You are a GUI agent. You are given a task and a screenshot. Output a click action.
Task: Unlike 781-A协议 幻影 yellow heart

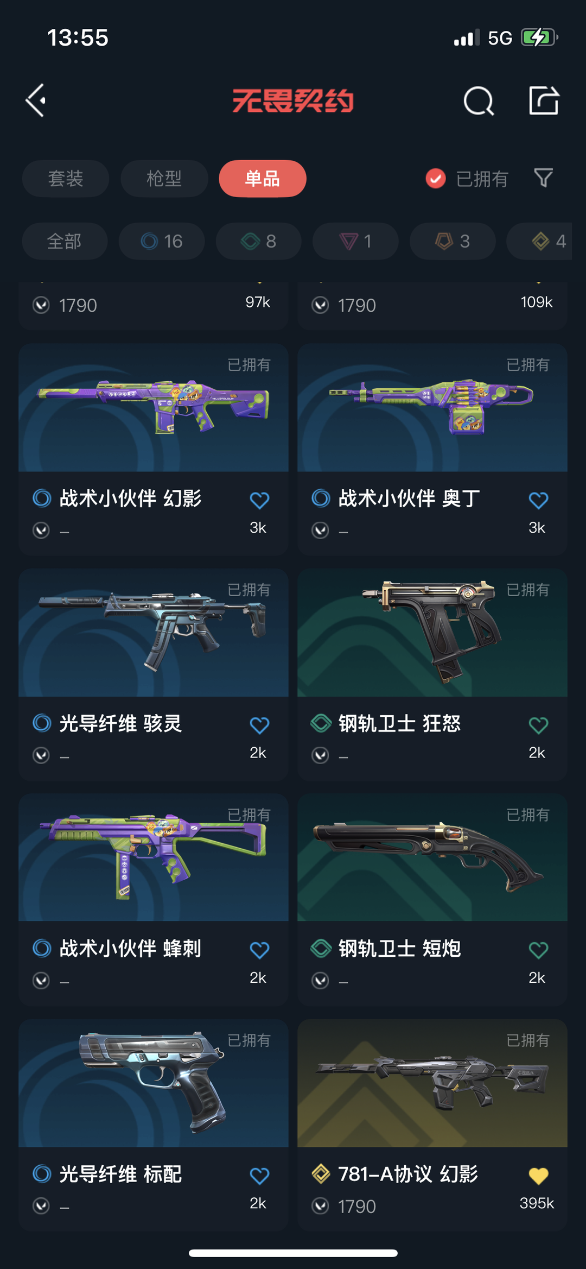538,1176
